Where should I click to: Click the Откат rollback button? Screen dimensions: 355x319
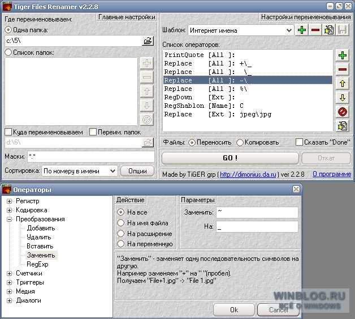[x=326, y=158]
